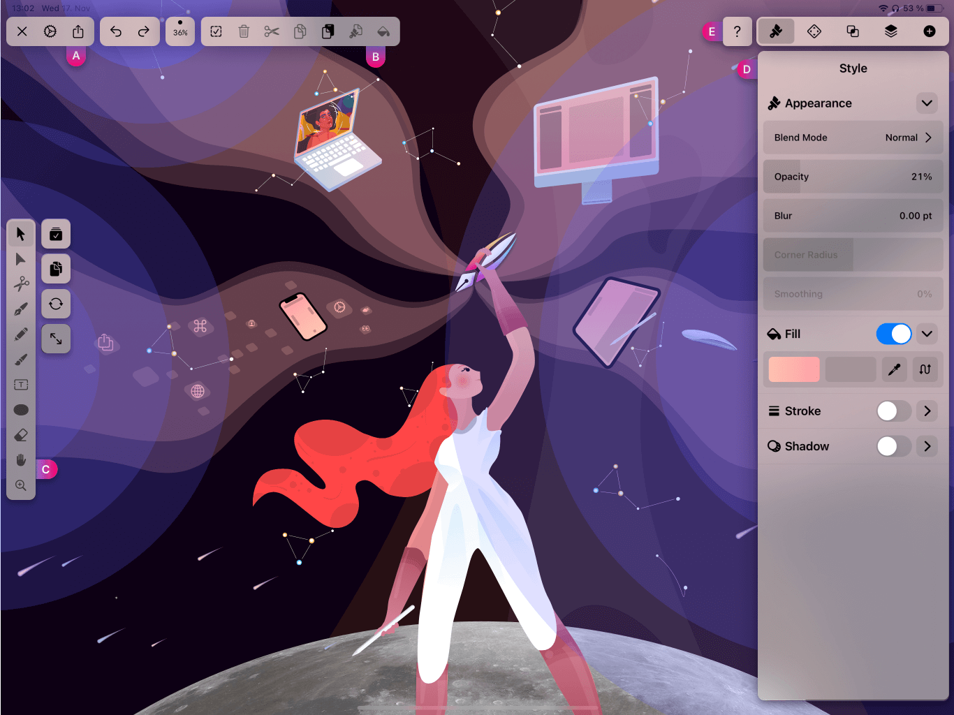Open the pink fill color well
The image size is (954, 715).
[794, 369]
